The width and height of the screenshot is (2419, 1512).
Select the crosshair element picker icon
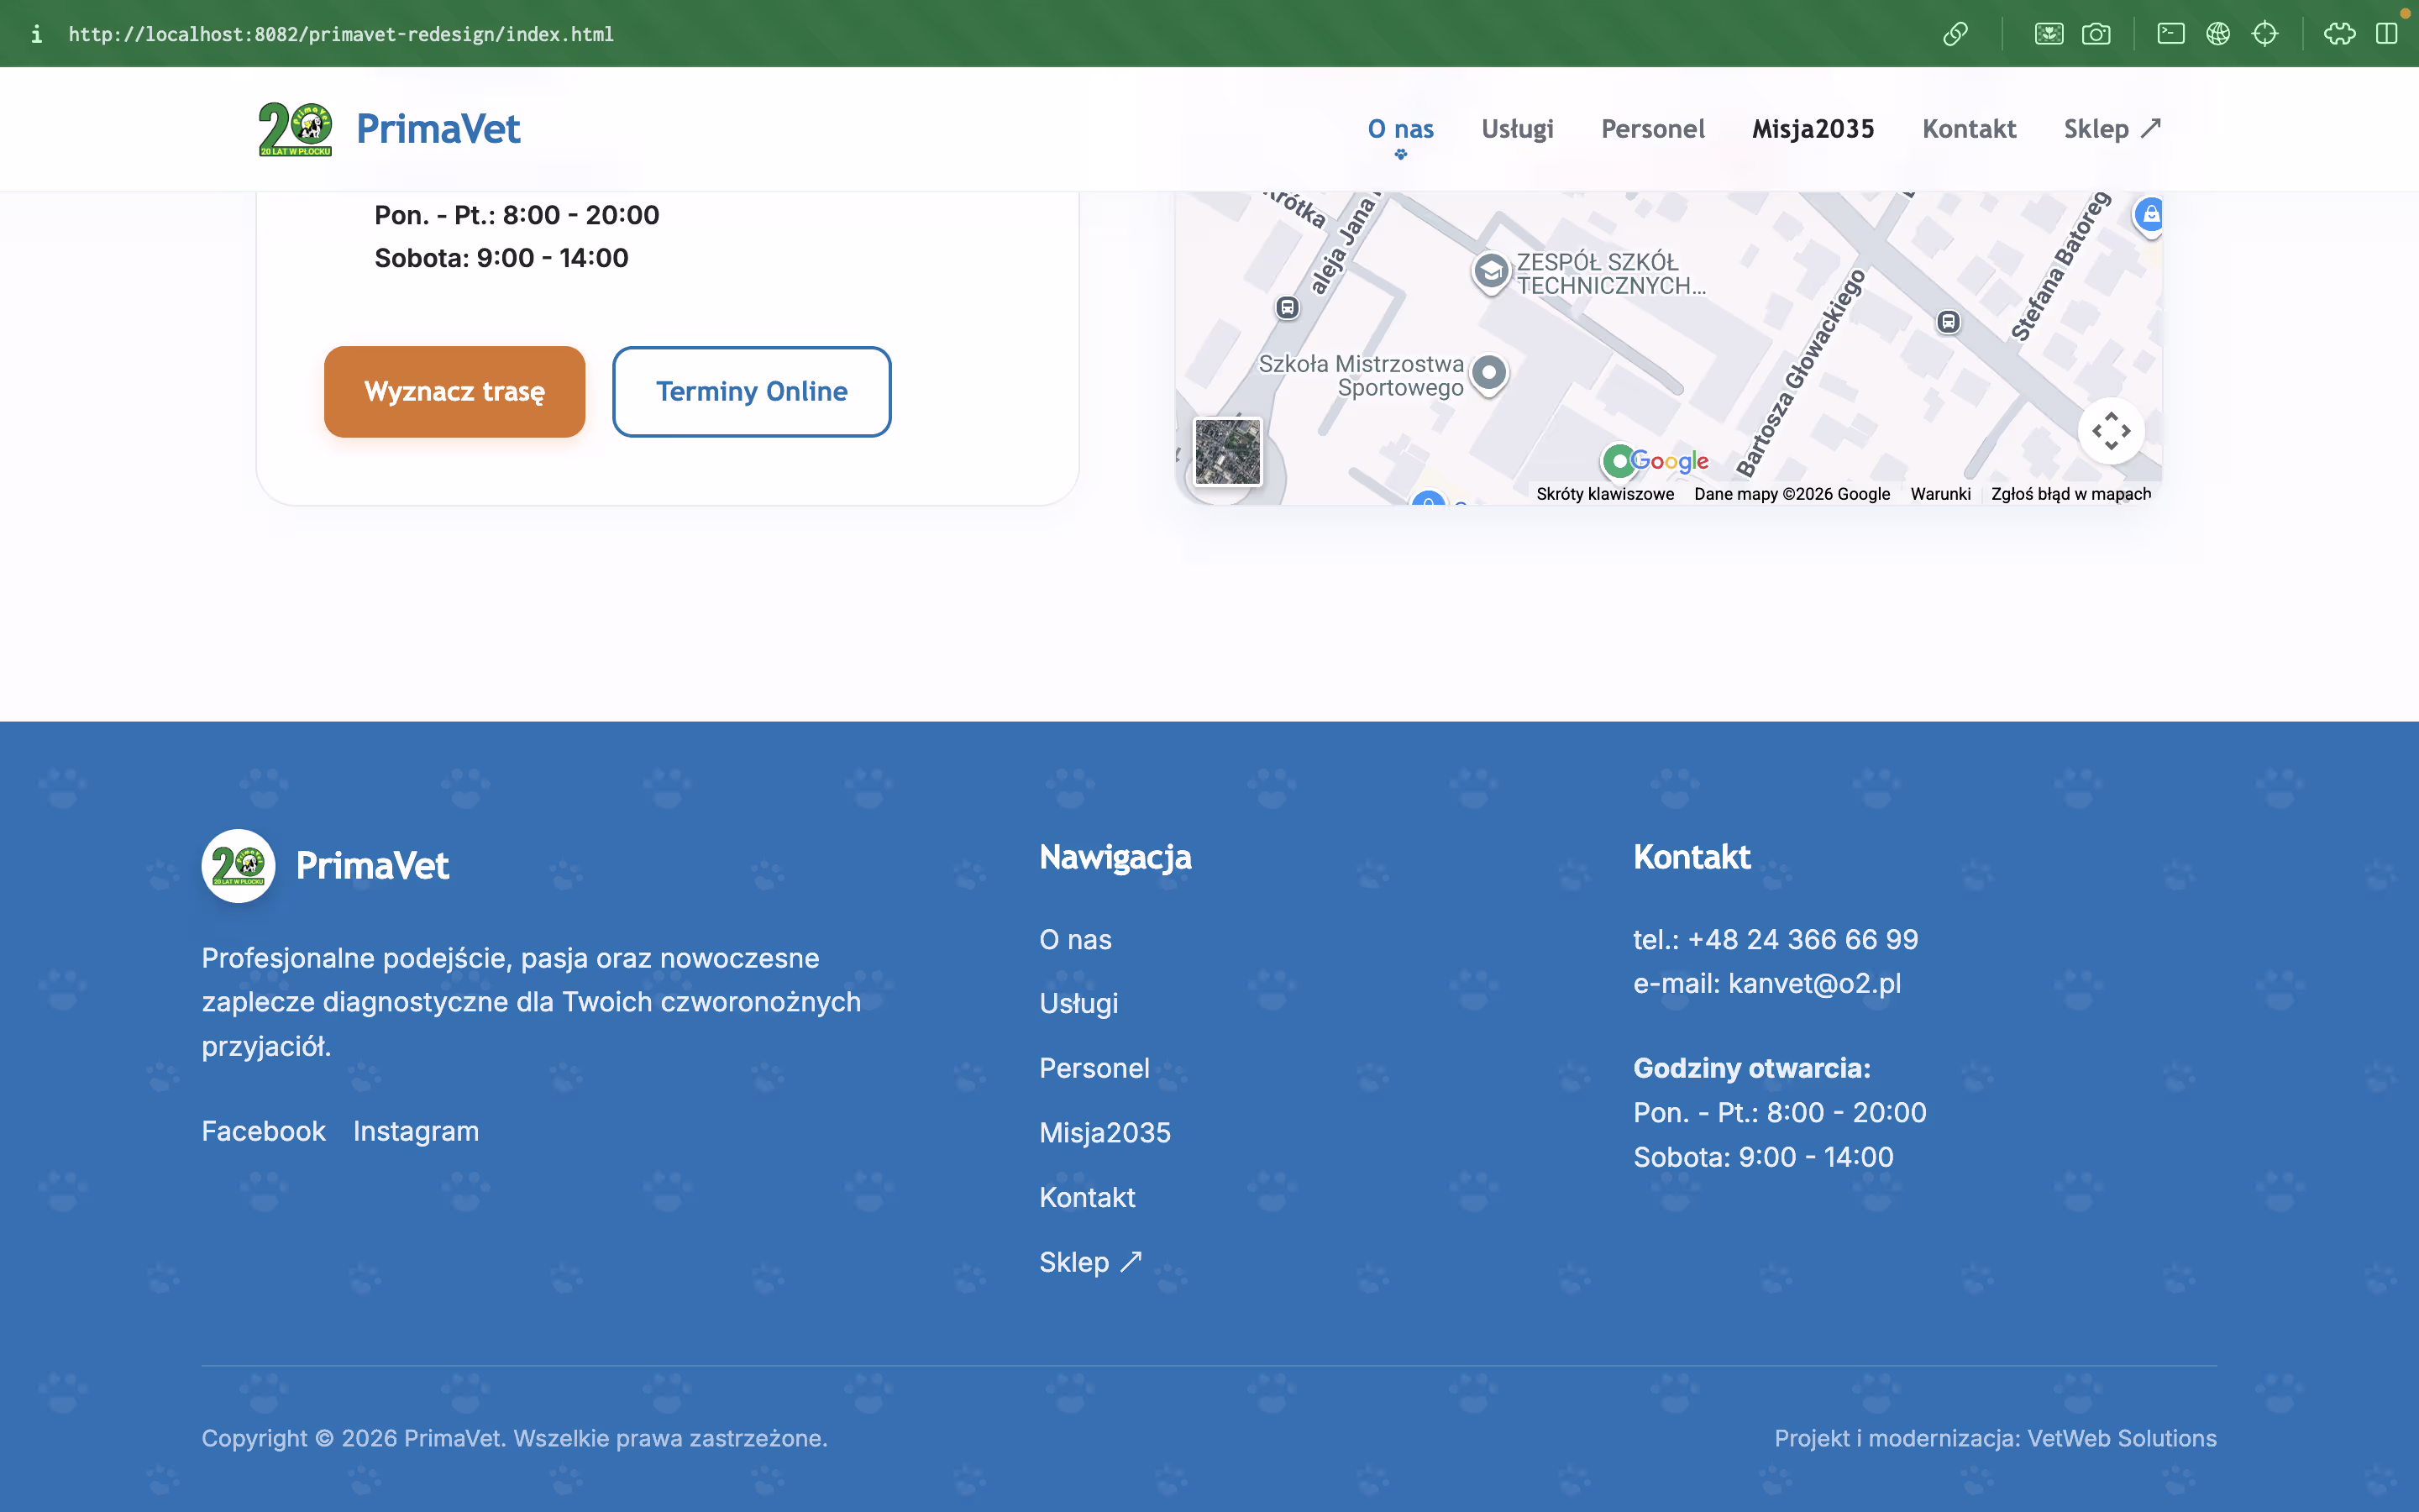pyautogui.click(x=2265, y=34)
